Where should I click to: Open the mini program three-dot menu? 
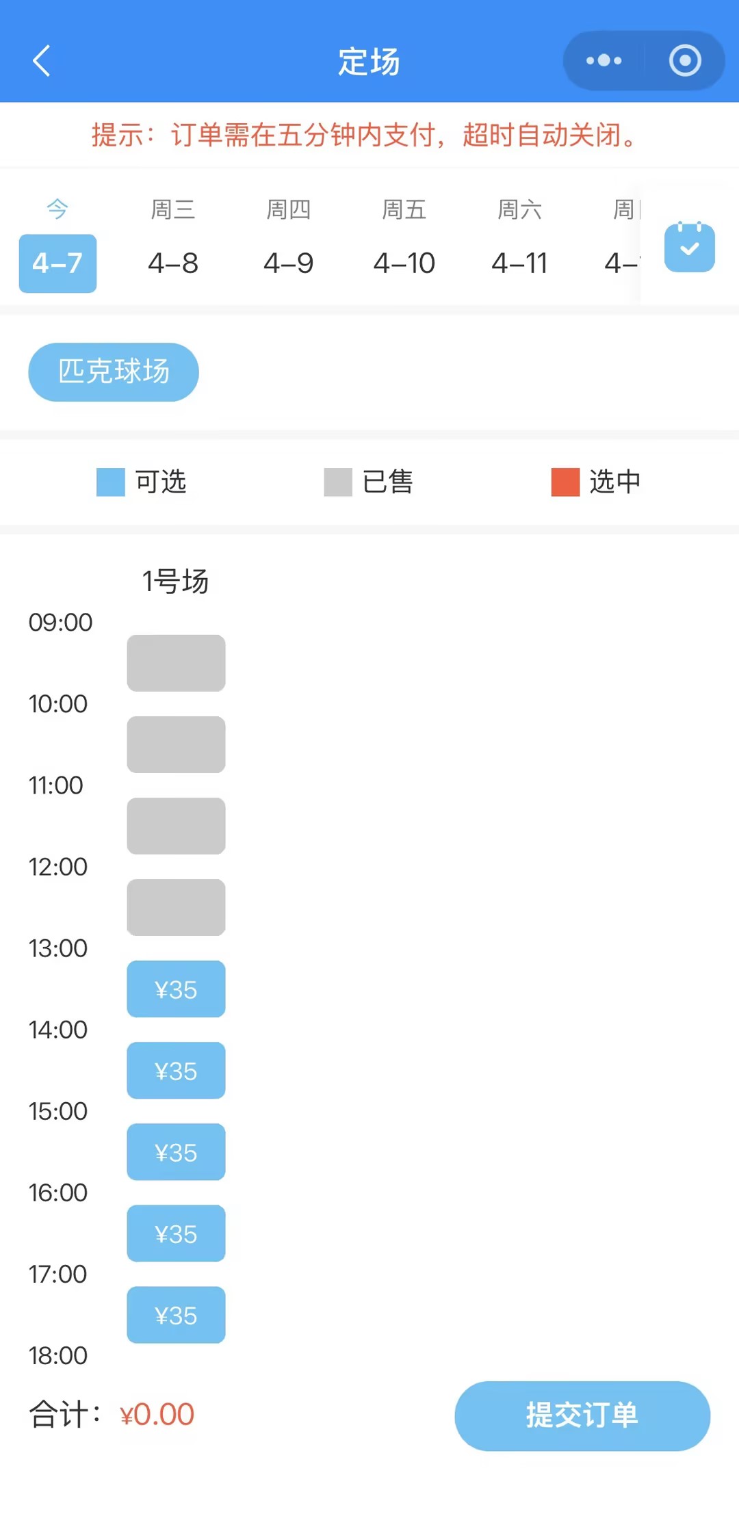tap(604, 61)
